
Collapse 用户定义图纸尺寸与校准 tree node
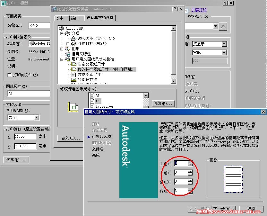[x=62, y=59]
